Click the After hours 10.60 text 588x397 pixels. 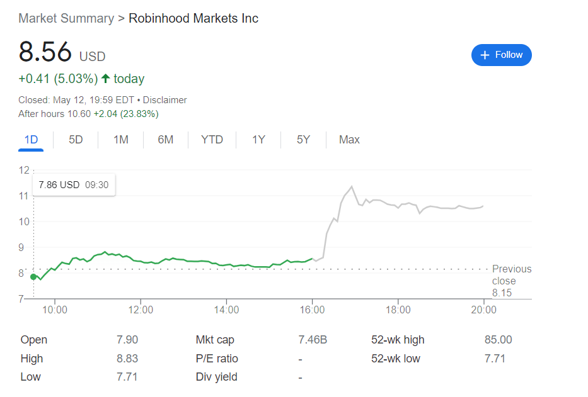(54, 114)
